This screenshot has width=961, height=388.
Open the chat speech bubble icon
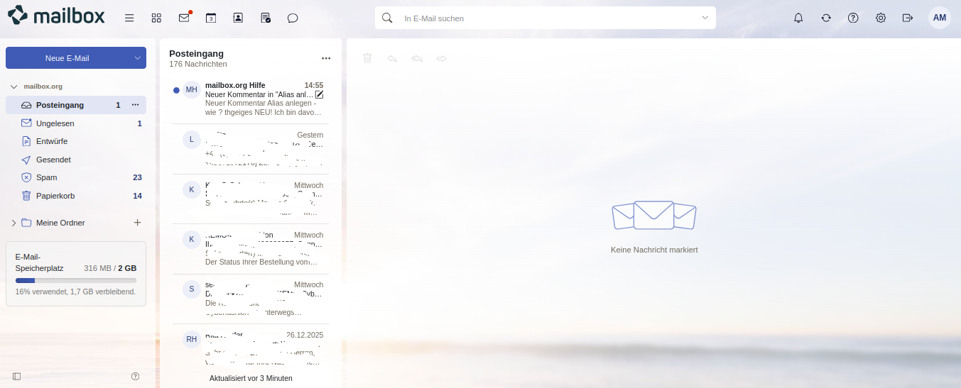pyautogui.click(x=293, y=18)
